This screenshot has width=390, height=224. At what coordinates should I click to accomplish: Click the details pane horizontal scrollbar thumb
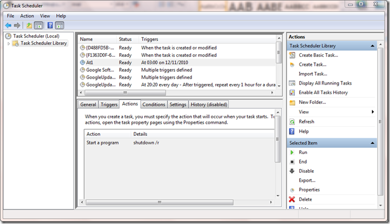159,202
